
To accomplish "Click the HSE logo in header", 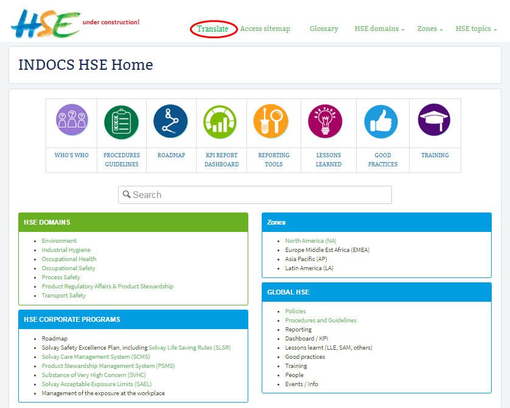I will (x=44, y=24).
